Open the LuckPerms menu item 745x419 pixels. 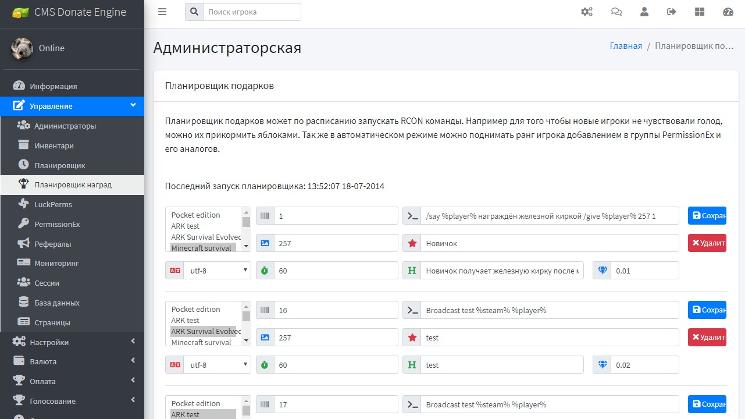coord(53,204)
